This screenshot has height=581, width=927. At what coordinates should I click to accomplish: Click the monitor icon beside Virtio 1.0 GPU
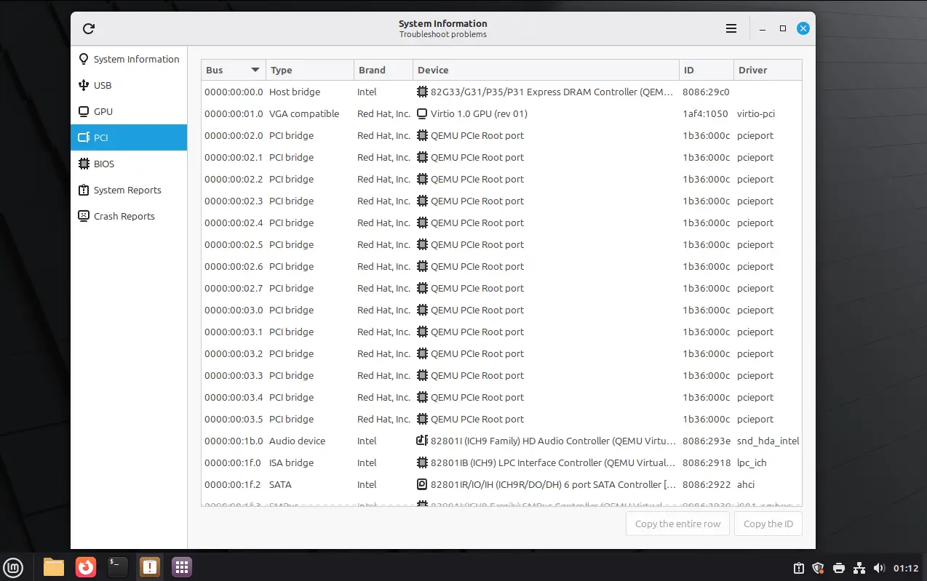(x=422, y=113)
